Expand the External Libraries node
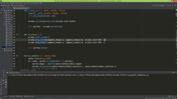This screenshot has height=99, width=177. (3, 49)
